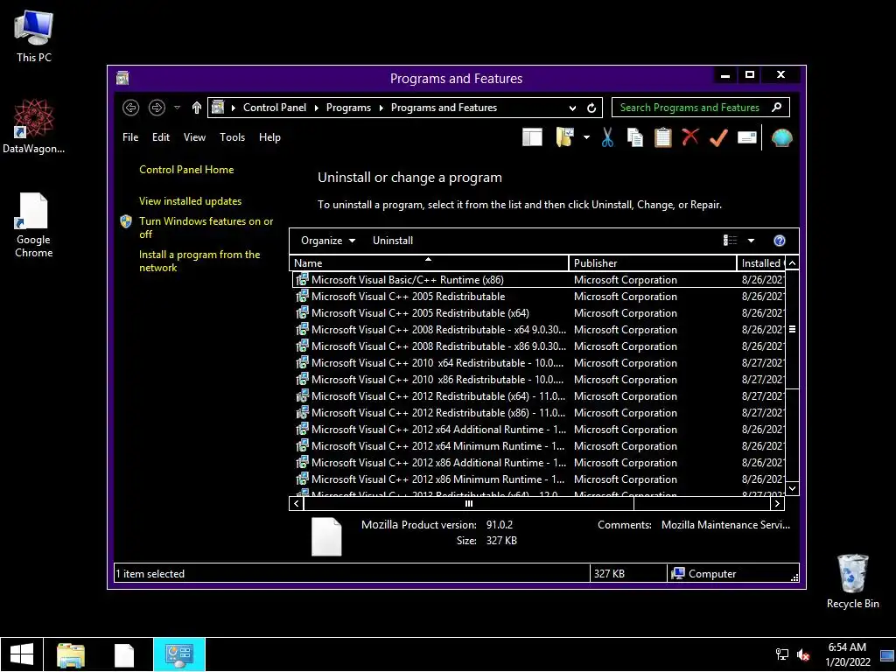Open the View menu
The image size is (896, 672).
(x=194, y=137)
